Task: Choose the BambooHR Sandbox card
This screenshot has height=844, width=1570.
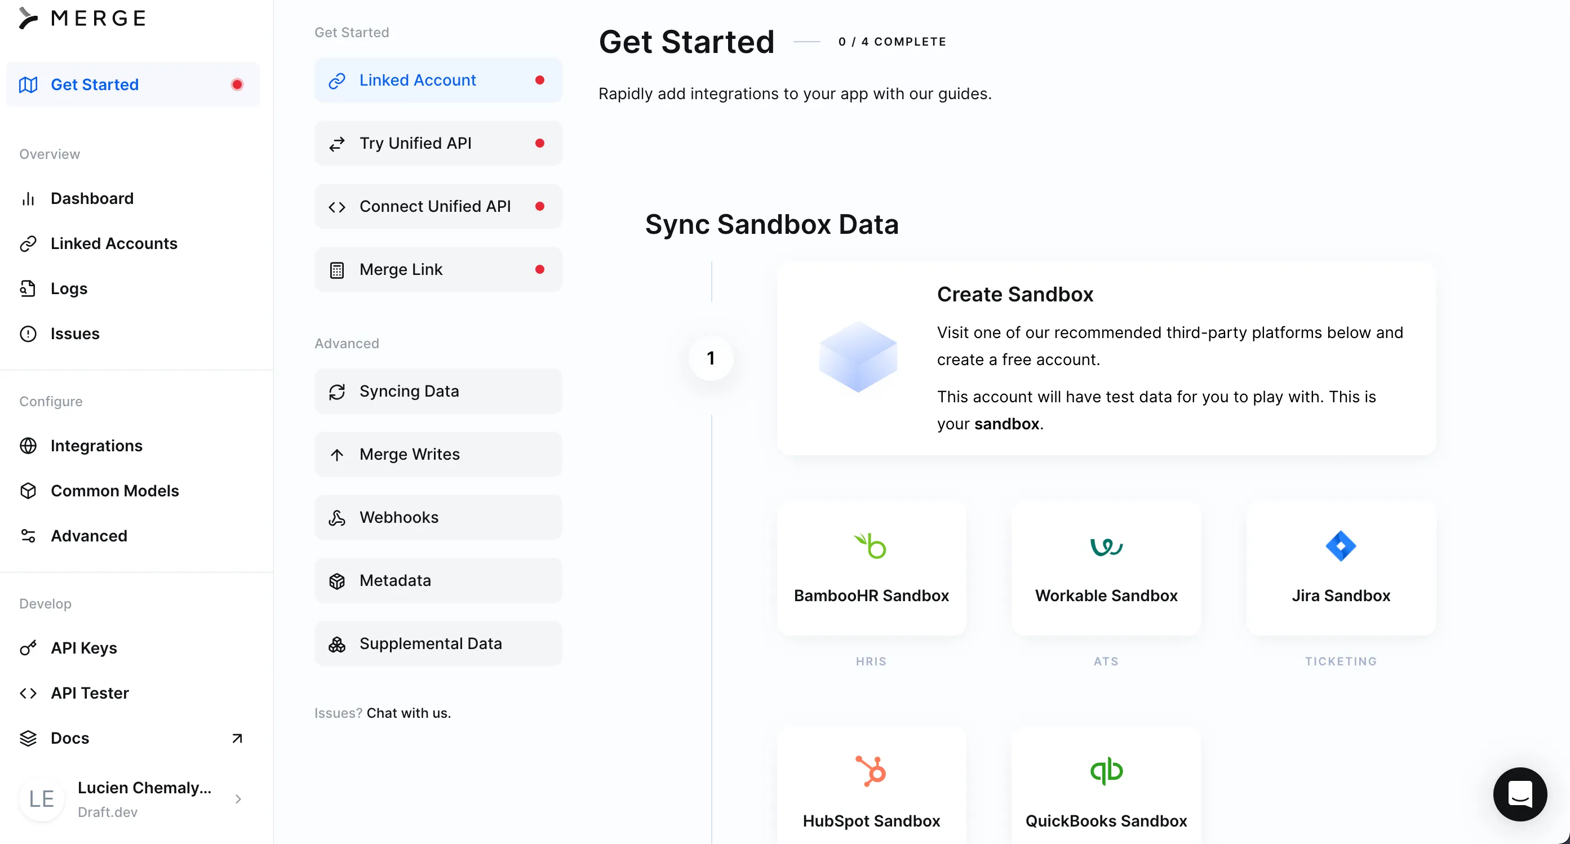Action: tap(871, 568)
